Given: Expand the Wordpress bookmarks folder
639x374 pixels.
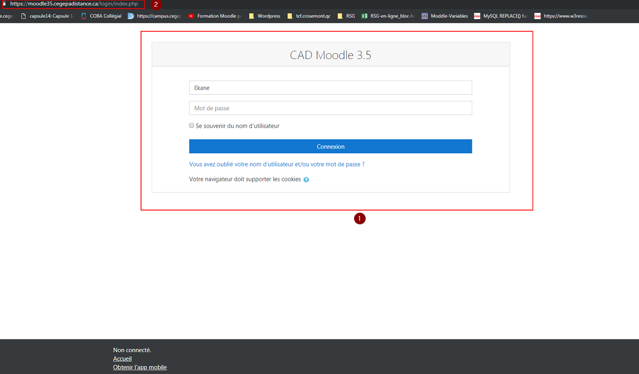Looking at the screenshot, I should (264, 16).
